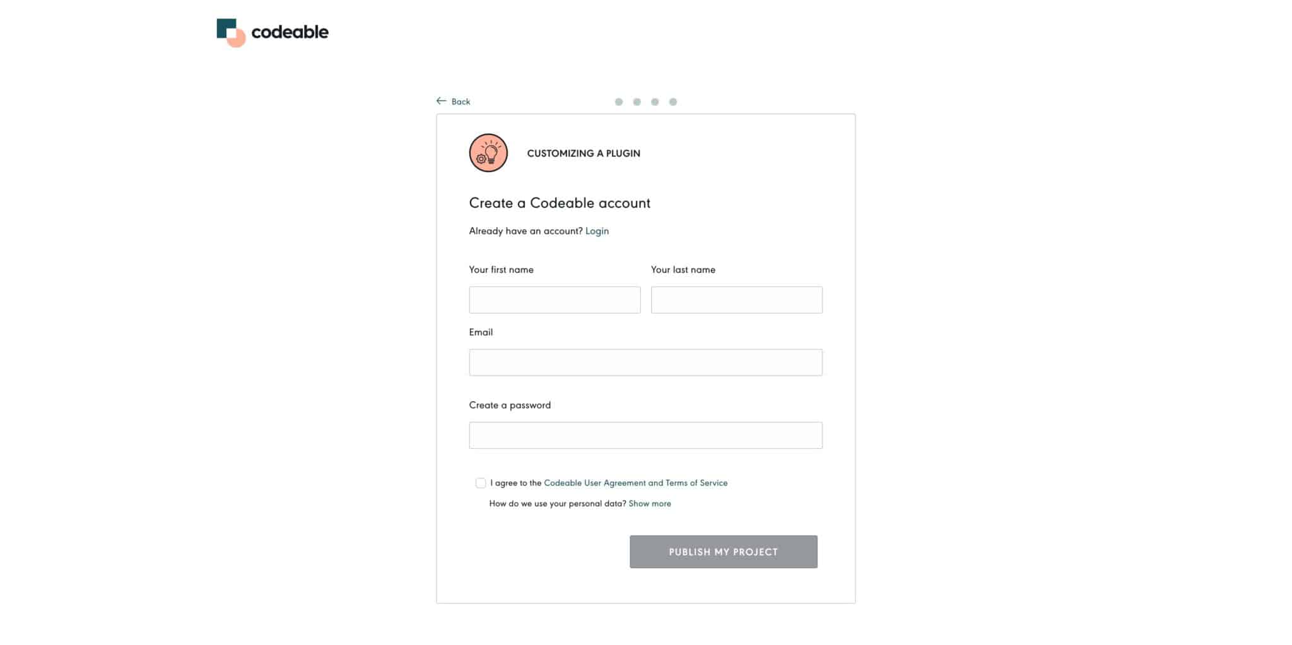Viewport: 1292px width, 645px height.
Task: Click the Create a Codeable account heading
Action: pyautogui.click(x=559, y=202)
